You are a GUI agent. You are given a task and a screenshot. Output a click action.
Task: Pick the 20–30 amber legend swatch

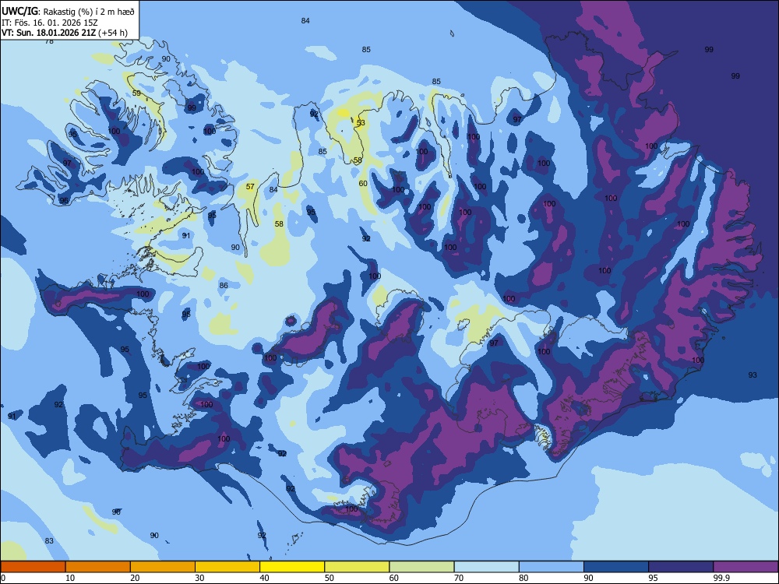pyautogui.click(x=163, y=567)
